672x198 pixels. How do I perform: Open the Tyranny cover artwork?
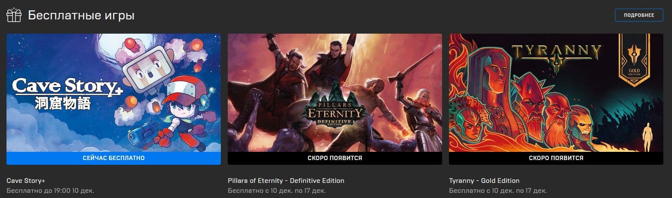click(556, 93)
